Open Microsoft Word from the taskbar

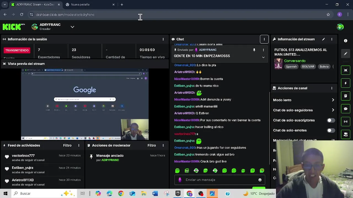coord(155,194)
